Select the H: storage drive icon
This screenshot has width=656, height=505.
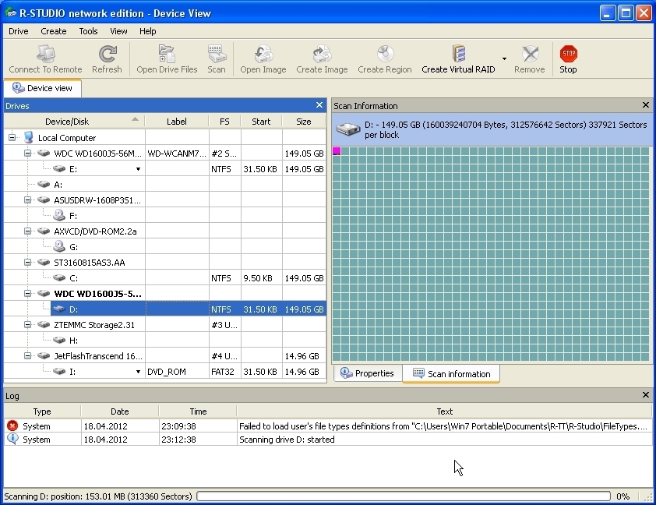pyautogui.click(x=59, y=340)
